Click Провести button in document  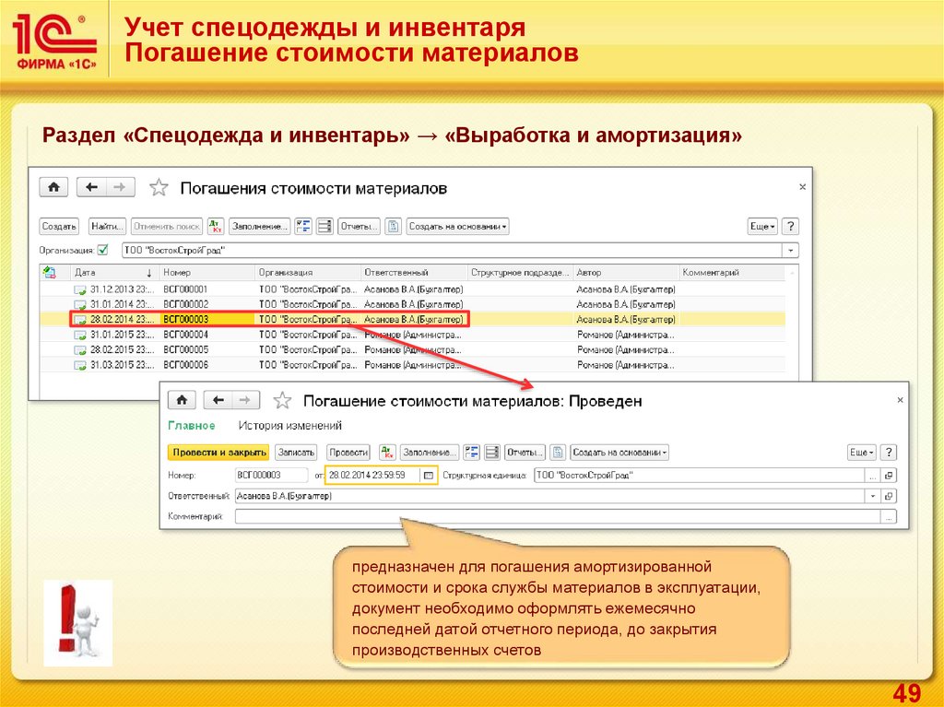(x=348, y=453)
